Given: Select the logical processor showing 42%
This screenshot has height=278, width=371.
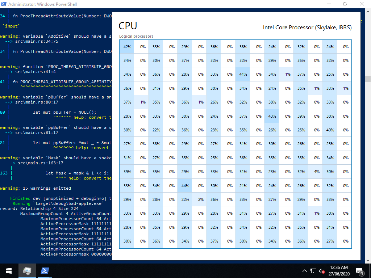Looking at the screenshot, I should point(127,47).
